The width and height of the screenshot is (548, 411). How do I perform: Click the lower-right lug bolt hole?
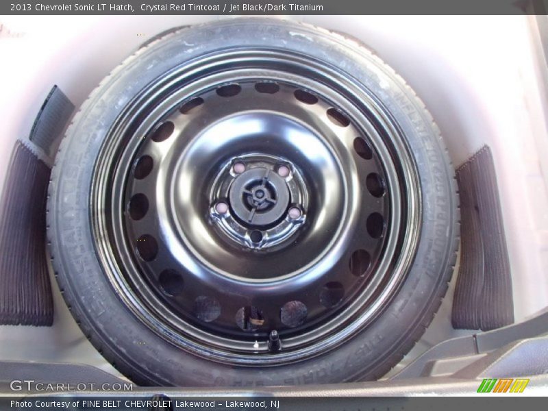point(294,213)
